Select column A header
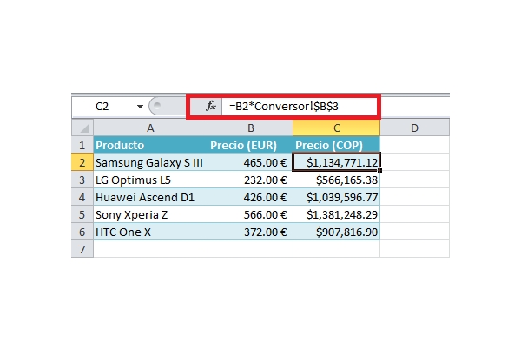The image size is (521, 347). [150, 128]
